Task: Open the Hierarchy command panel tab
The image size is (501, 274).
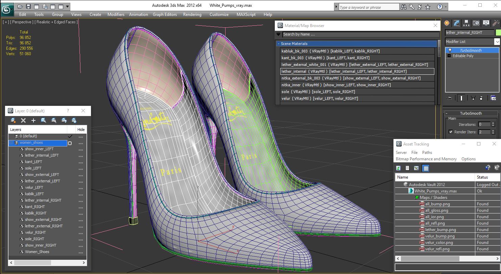Action: pos(467,23)
